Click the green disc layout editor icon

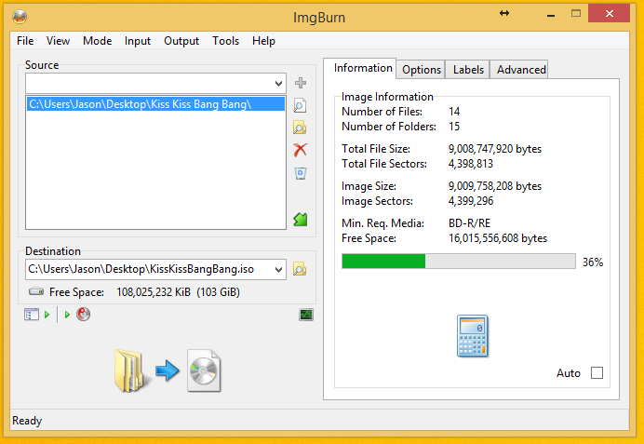(x=301, y=220)
